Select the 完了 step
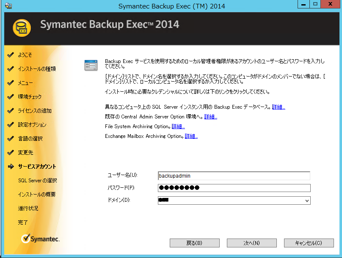 [x=23, y=222]
